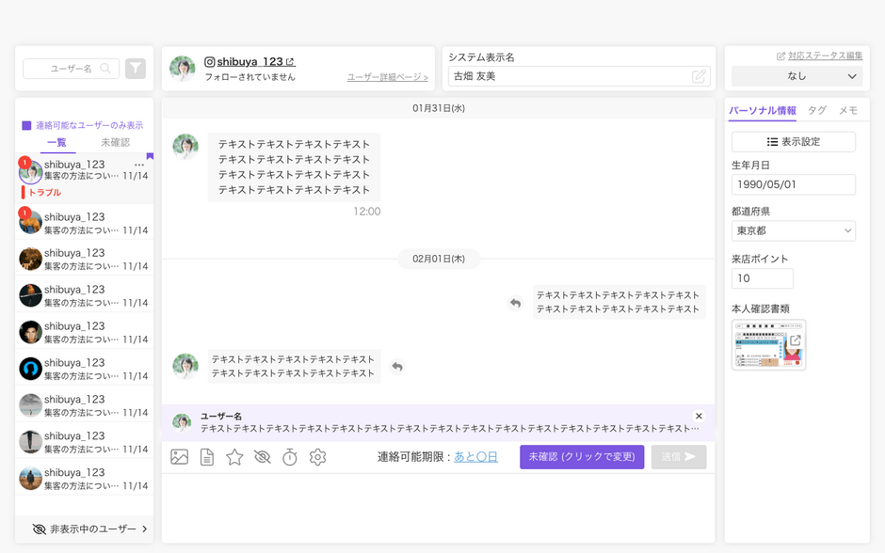885x553 pixels.
Task: Click the crossed-eye hide icon in toolbar
Action: point(262,457)
